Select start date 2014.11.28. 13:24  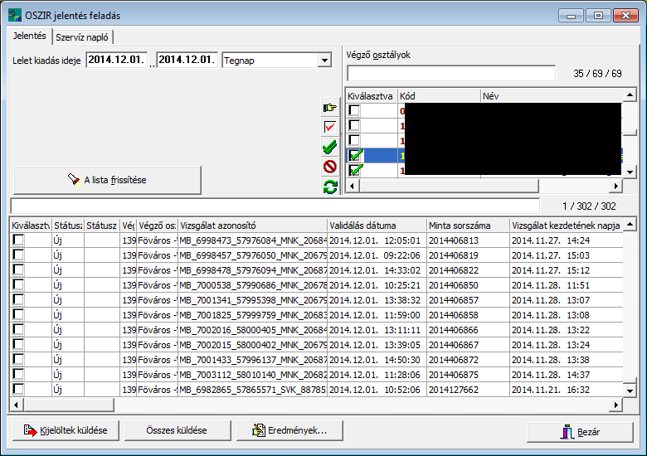[x=566, y=345]
